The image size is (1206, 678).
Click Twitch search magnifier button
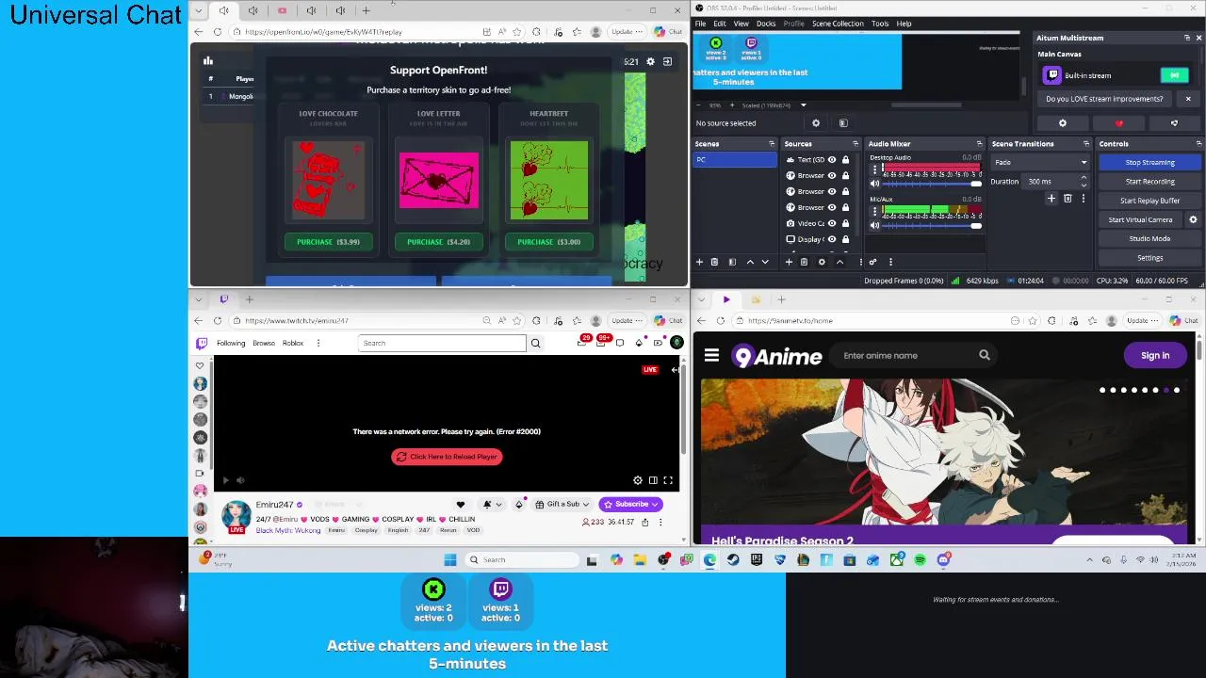(535, 343)
